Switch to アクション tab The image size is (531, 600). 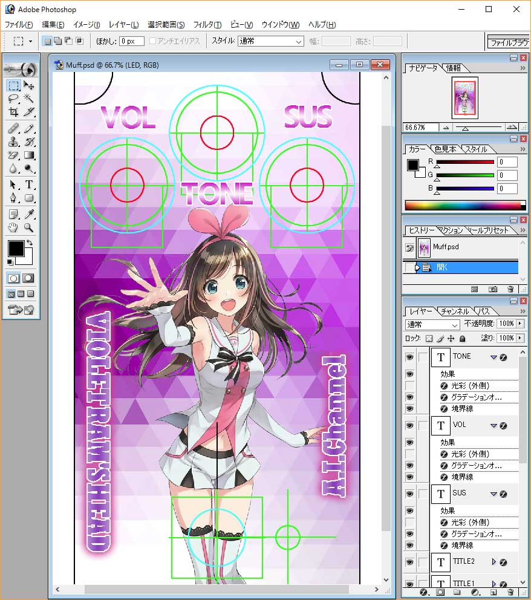(x=451, y=230)
